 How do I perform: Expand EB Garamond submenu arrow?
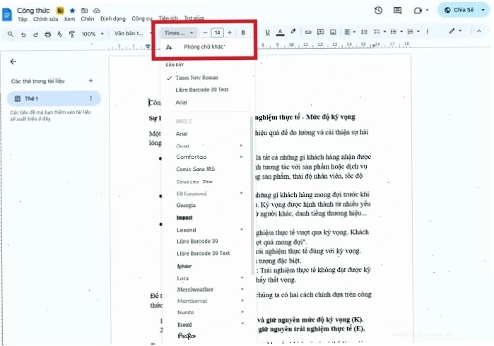[242, 193]
